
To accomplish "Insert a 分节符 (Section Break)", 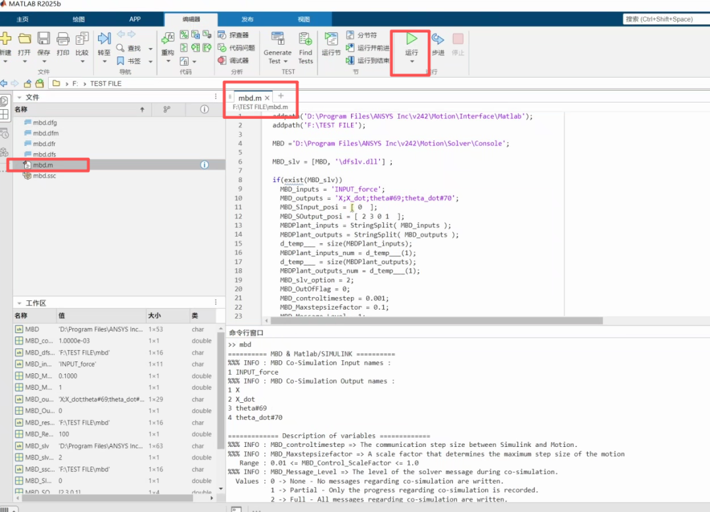I will [x=362, y=35].
